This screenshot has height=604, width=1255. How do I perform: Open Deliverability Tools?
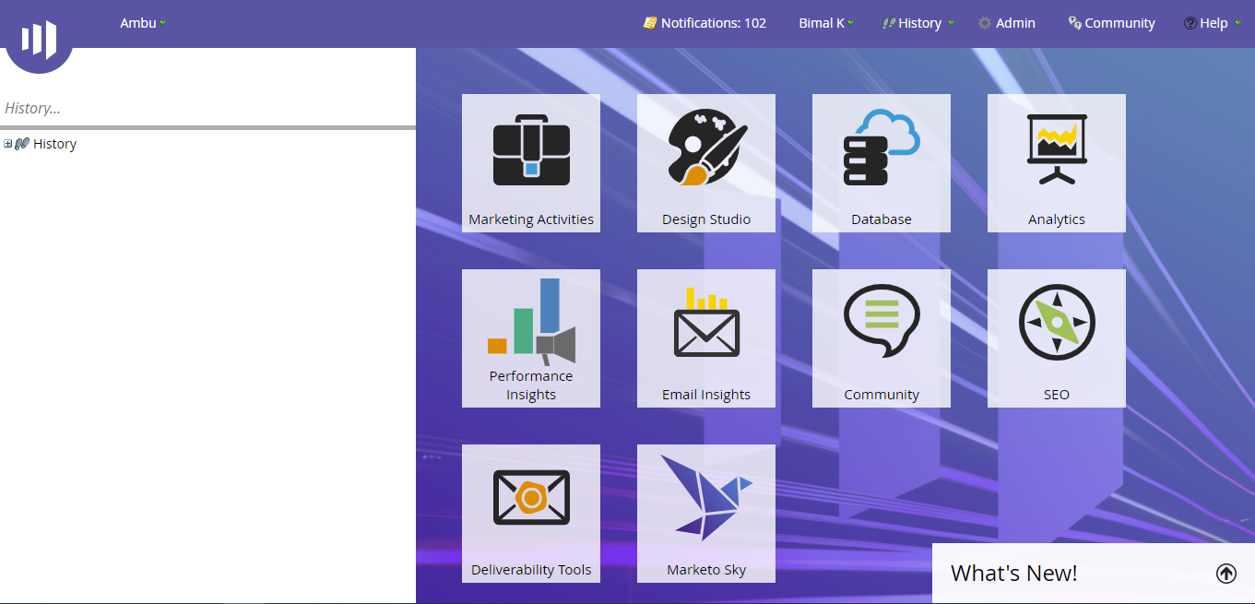click(x=530, y=514)
